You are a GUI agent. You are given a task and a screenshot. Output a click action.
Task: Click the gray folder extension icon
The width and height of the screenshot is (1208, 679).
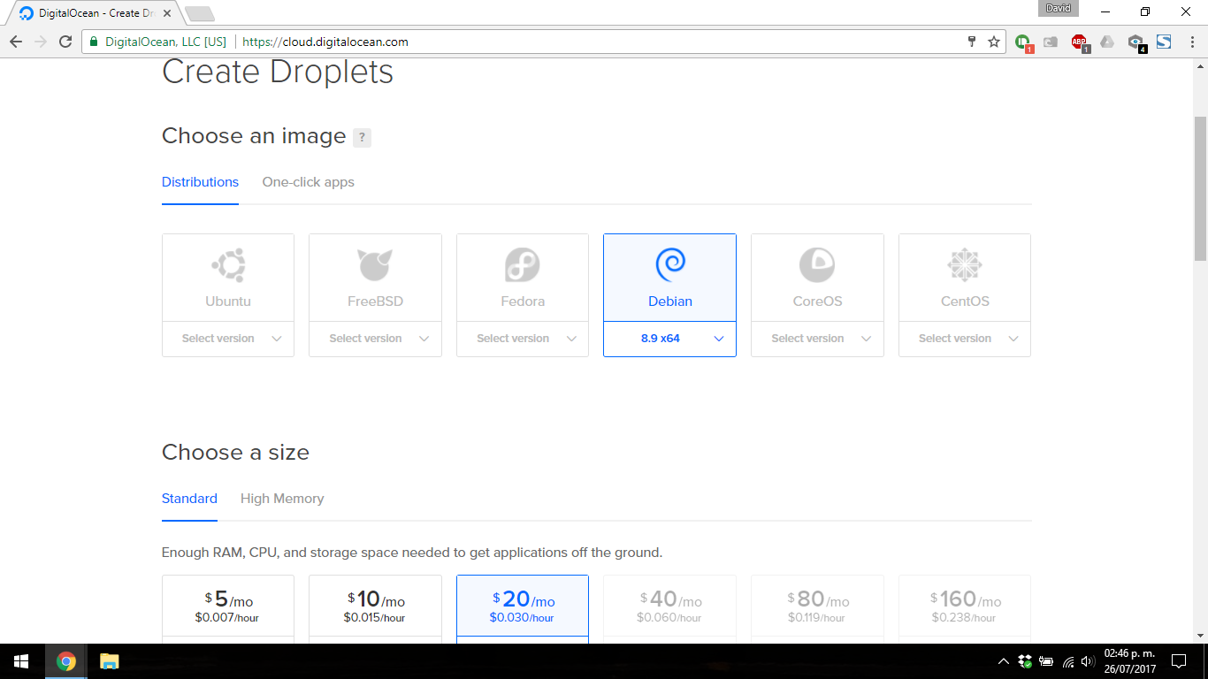click(1051, 42)
